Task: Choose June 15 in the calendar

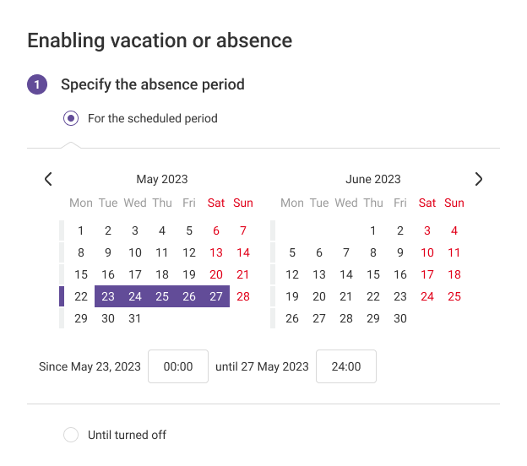Action: tap(373, 274)
